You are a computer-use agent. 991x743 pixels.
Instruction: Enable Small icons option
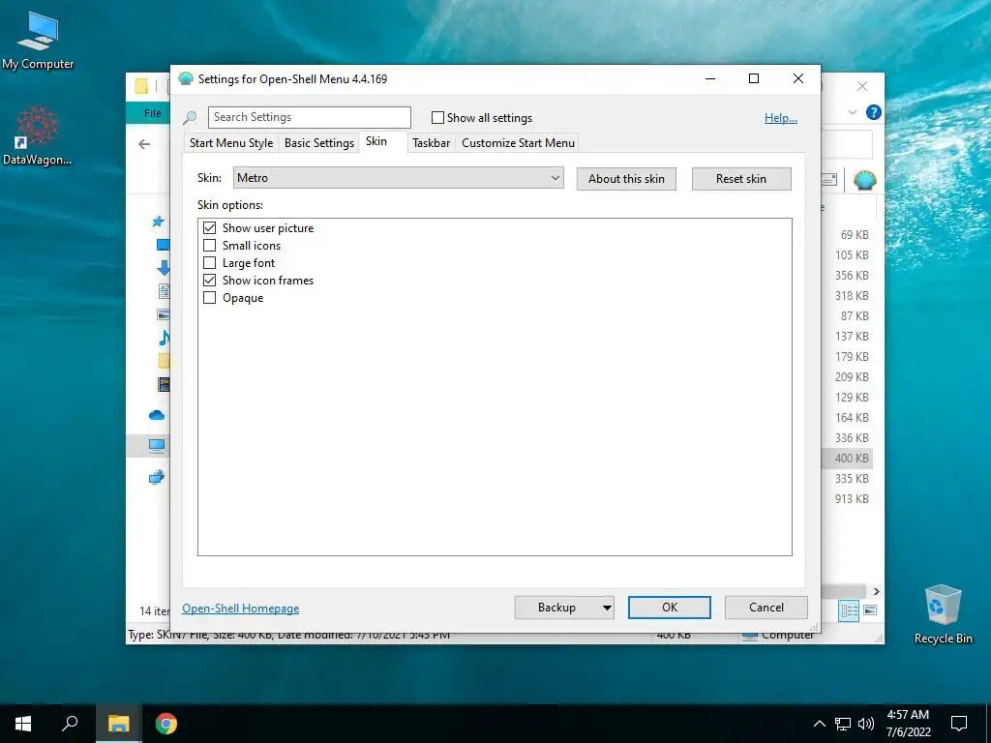click(x=210, y=245)
